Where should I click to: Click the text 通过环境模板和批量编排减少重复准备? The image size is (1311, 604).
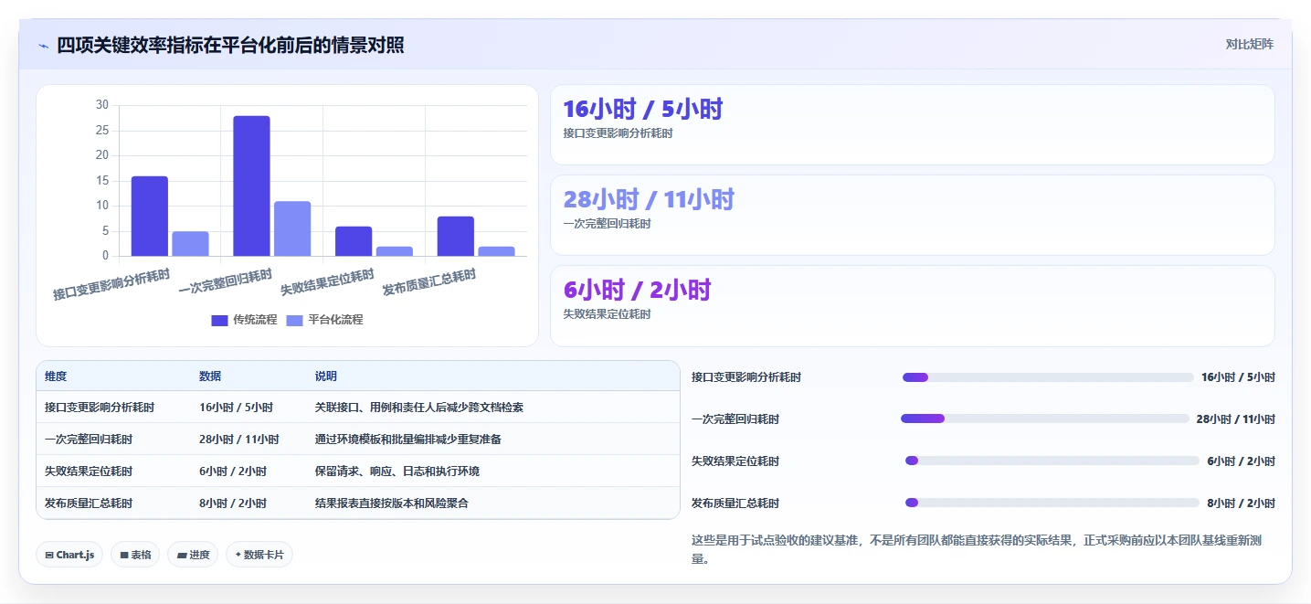pyautogui.click(x=408, y=440)
